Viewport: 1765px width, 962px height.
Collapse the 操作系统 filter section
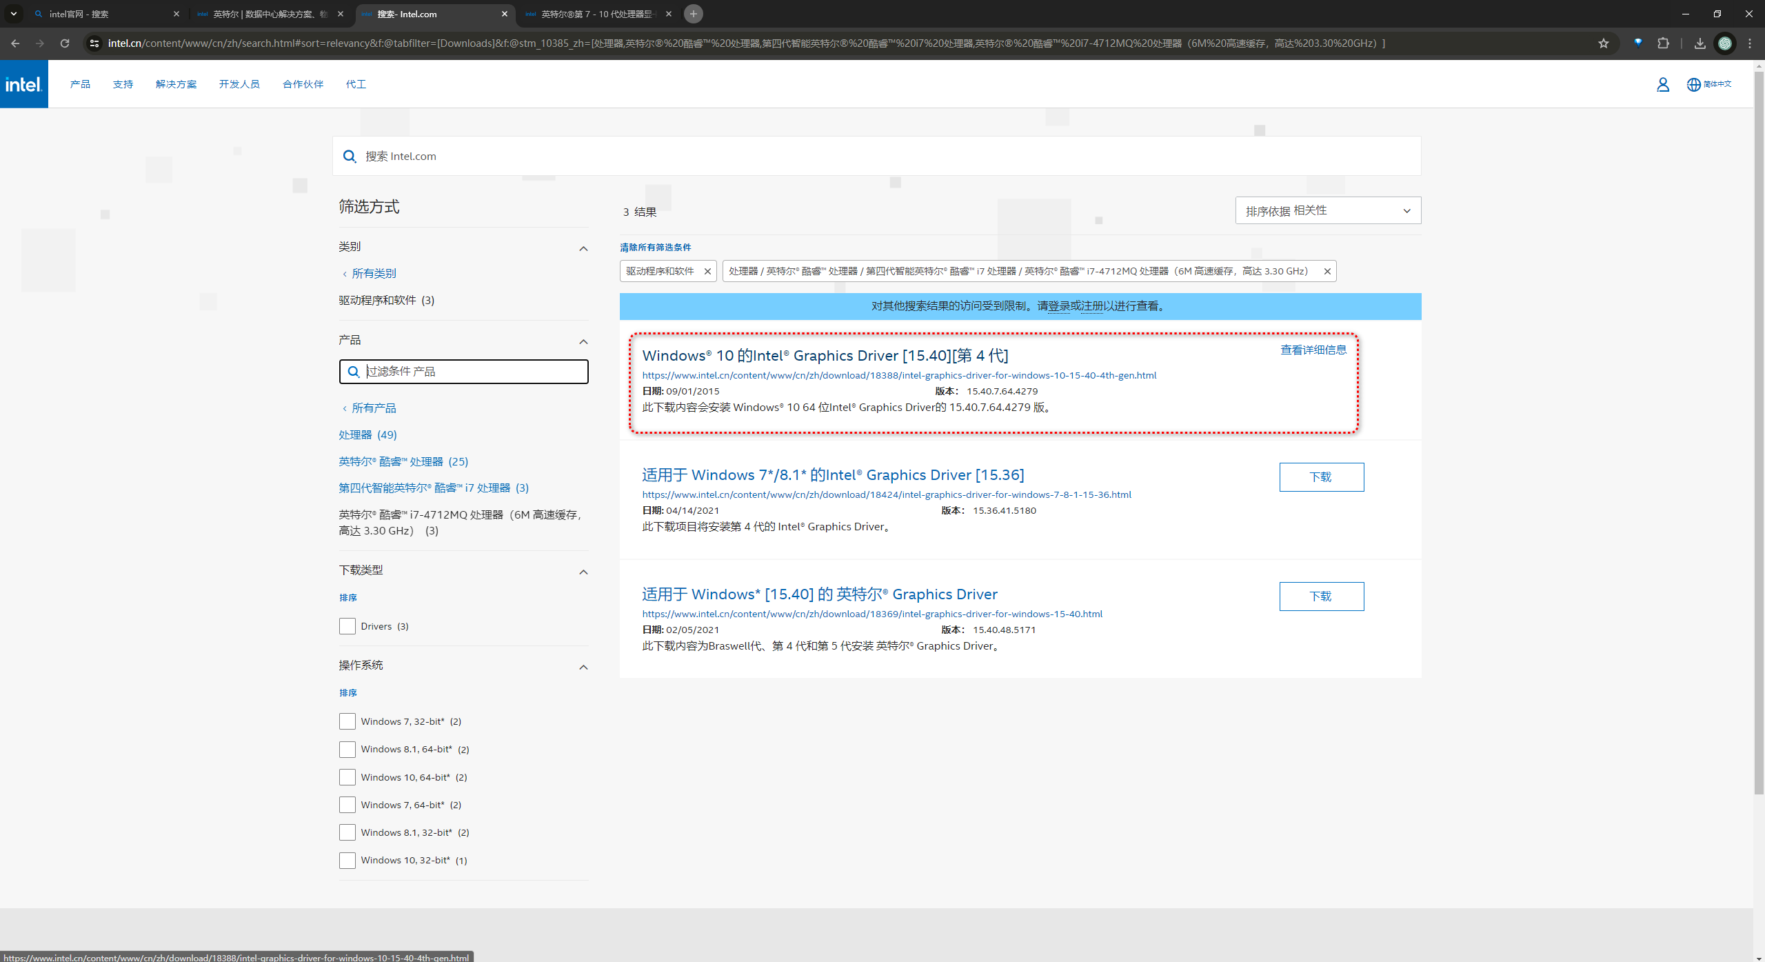point(583,667)
